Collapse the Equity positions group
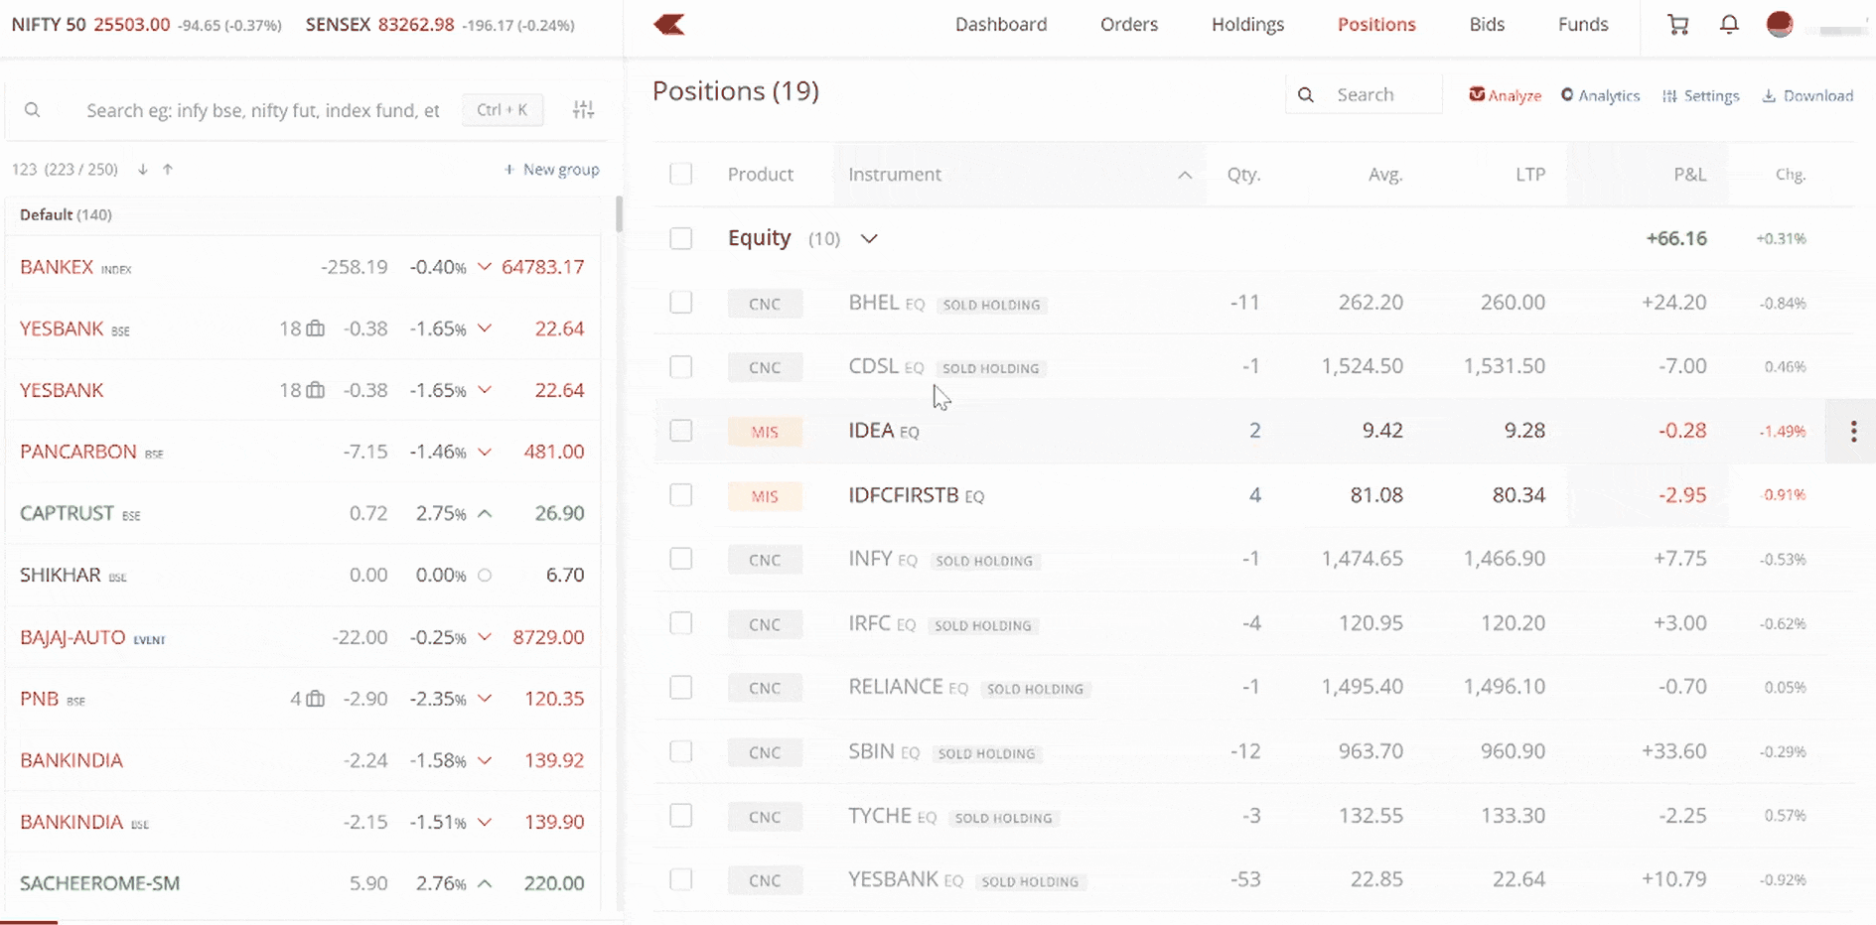The width and height of the screenshot is (1876, 925). pos(869,239)
